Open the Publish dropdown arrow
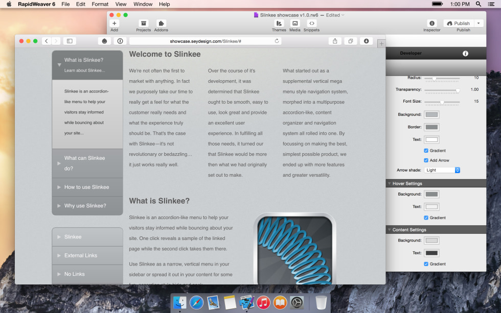The width and height of the screenshot is (501, 313). pyautogui.click(x=479, y=23)
